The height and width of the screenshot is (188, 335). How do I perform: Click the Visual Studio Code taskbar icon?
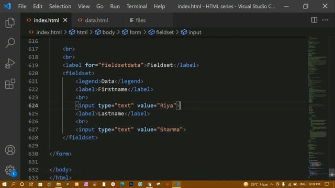176,184
